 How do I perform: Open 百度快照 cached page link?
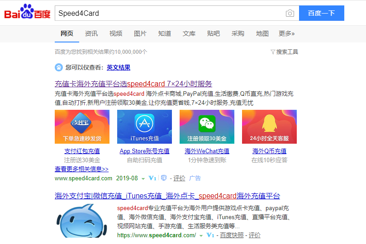click(232, 235)
